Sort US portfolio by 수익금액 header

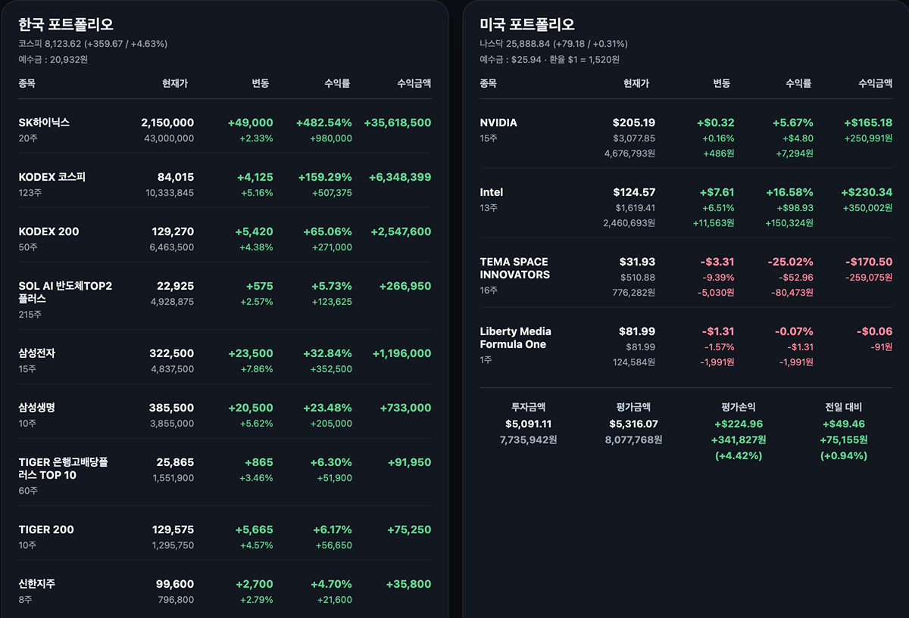[875, 83]
